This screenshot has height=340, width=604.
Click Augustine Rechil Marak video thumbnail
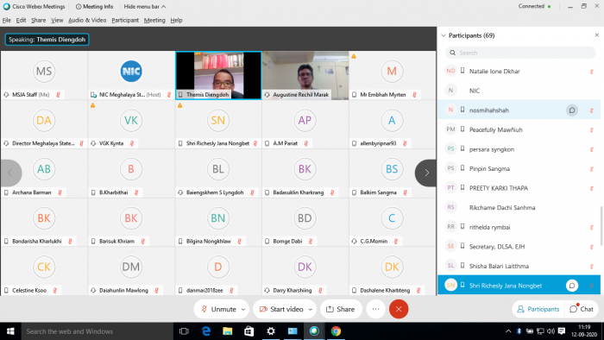[x=305, y=75]
